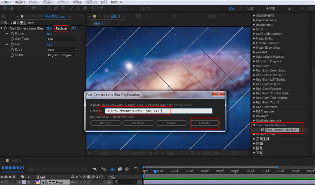315x185 pixels.
Task: Open the Graph Editor in timeline
Action: point(136,169)
